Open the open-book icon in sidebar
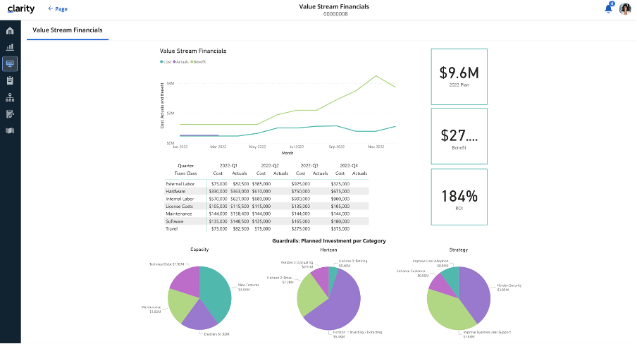 pos(10,131)
